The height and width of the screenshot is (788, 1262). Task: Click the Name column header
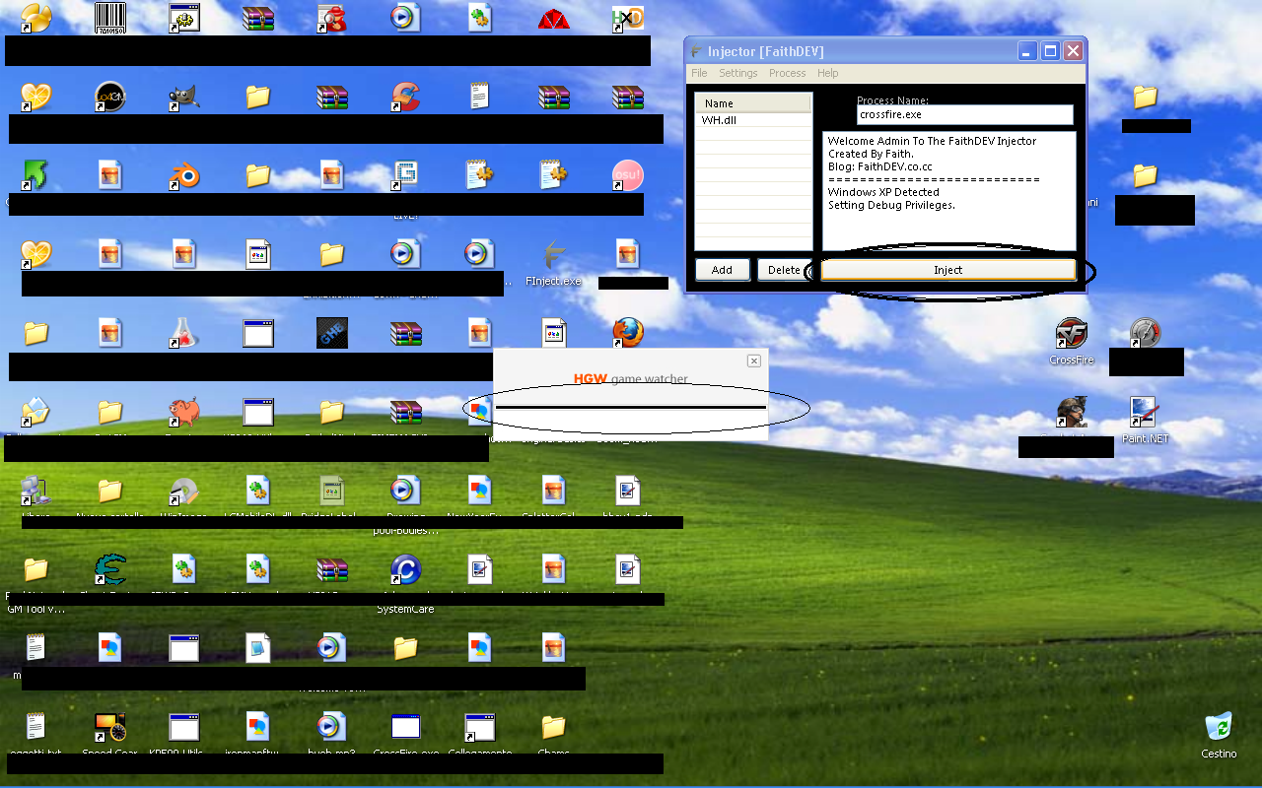[753, 103]
